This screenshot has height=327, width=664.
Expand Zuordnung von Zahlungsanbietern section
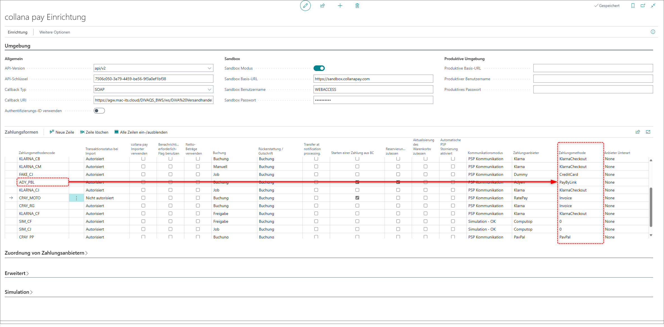(46, 253)
